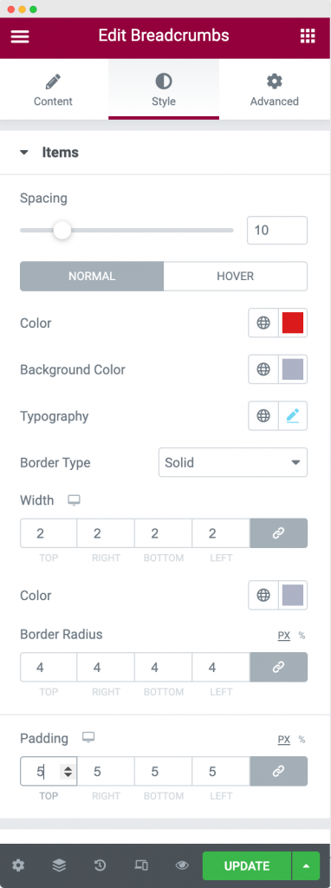Select the HOVER state button
This screenshot has height=888, width=331.
pos(236,277)
